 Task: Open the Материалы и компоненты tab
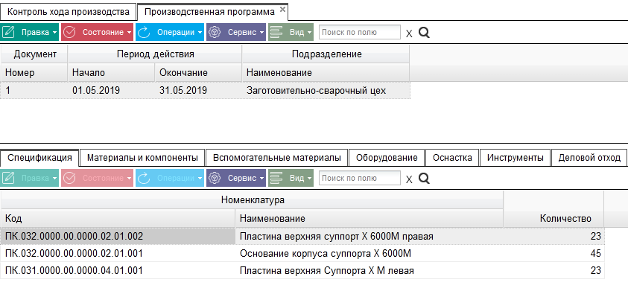click(x=142, y=158)
